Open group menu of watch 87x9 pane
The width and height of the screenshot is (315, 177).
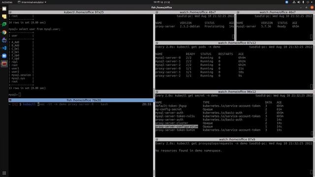click(157, 140)
